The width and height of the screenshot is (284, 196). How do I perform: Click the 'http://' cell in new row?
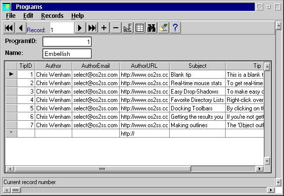point(144,134)
